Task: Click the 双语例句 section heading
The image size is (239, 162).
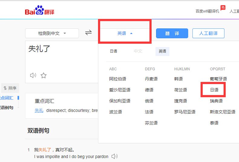Action: [38, 131]
